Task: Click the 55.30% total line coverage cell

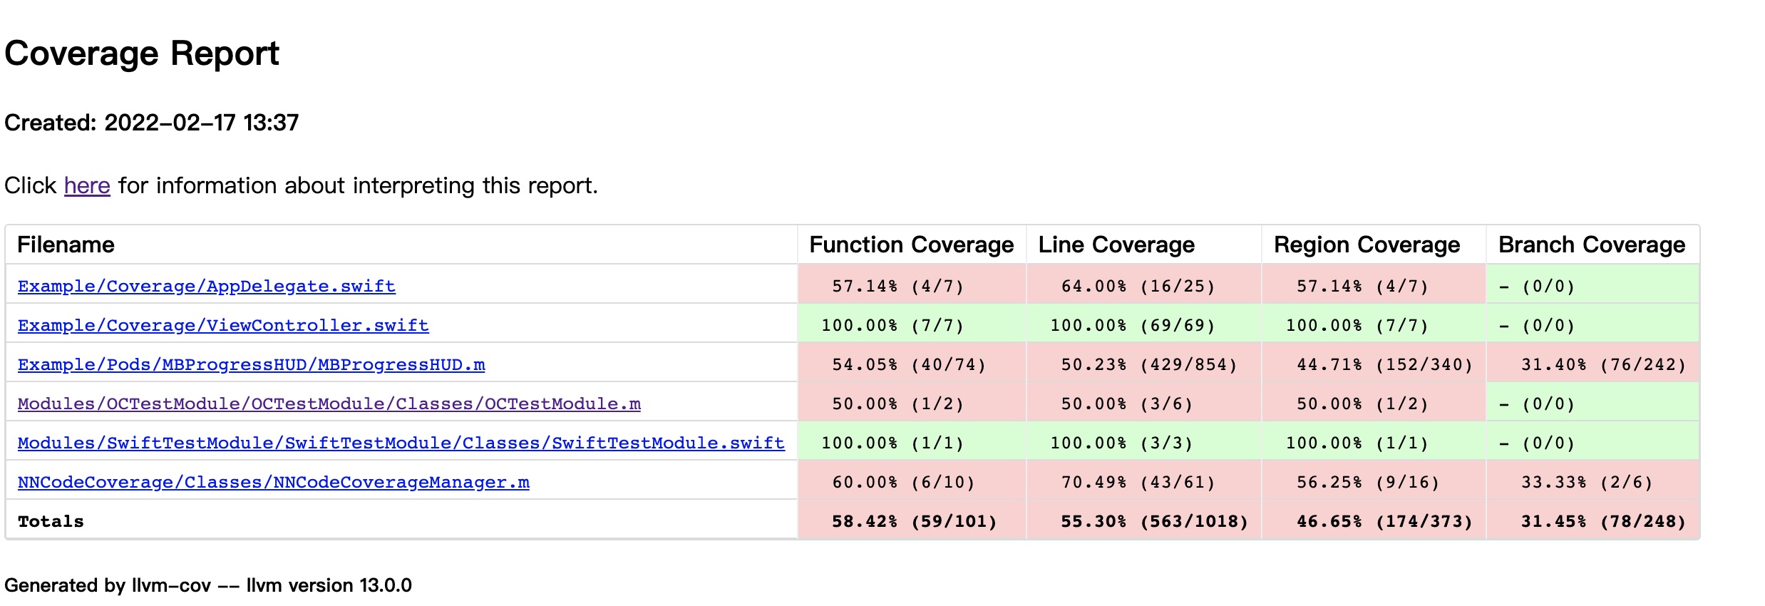Action: (1153, 521)
